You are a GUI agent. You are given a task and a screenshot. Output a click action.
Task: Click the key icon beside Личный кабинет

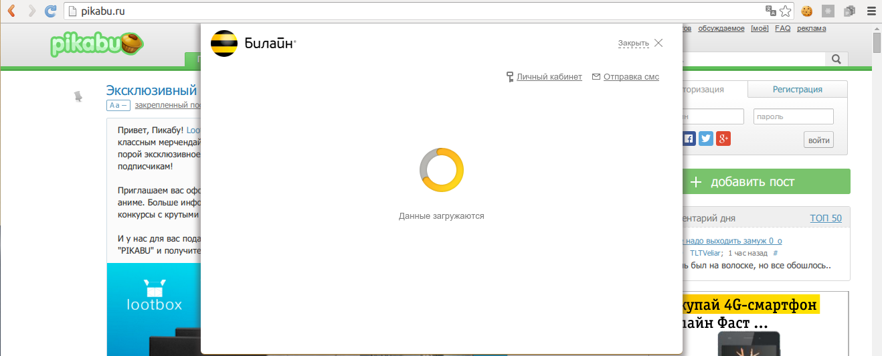click(x=510, y=77)
